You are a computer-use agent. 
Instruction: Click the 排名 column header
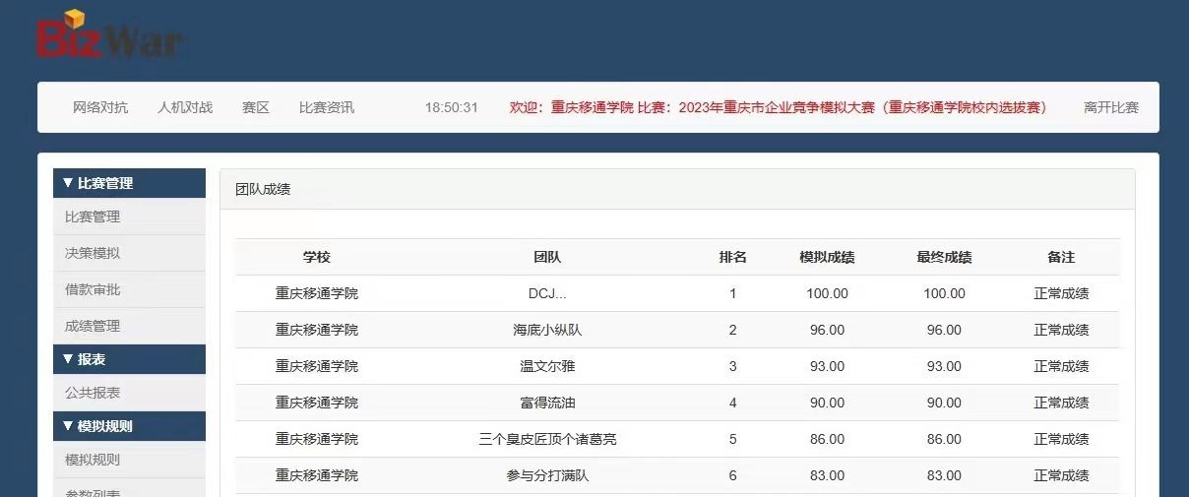pos(733,257)
